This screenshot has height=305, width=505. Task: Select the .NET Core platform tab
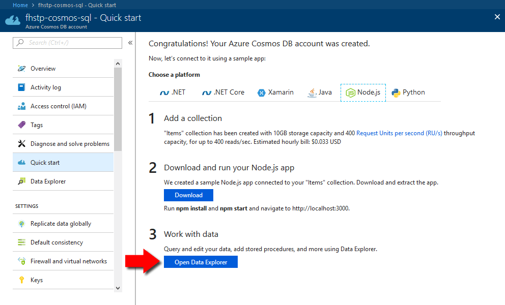[223, 93]
